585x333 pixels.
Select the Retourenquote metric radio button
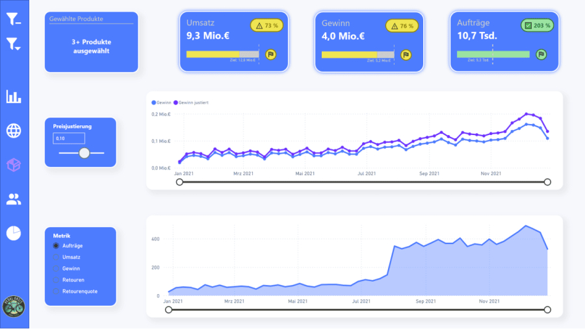click(57, 291)
